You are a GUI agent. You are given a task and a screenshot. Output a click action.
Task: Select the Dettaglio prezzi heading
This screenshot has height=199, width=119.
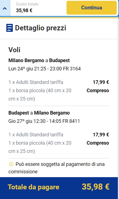[x=41, y=28]
